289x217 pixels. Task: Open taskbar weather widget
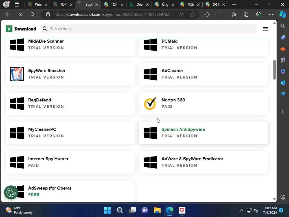[19, 210]
